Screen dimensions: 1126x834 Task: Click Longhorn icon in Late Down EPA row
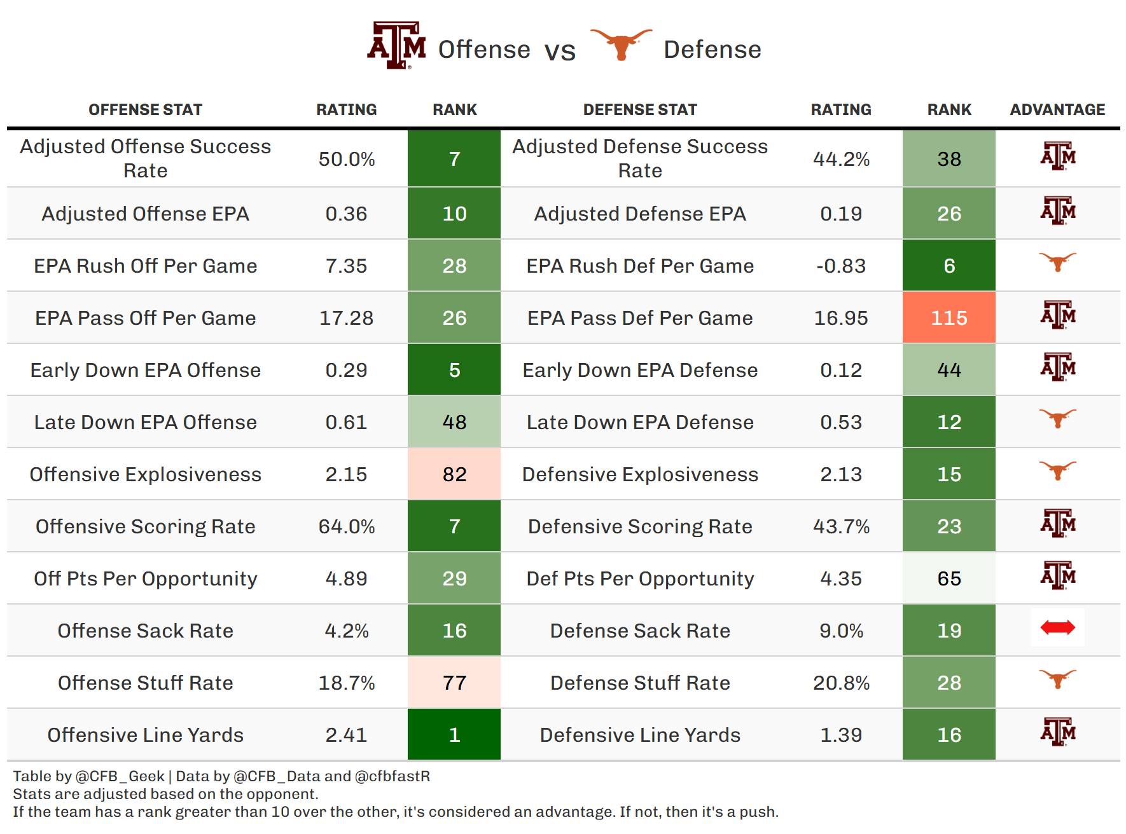pyautogui.click(x=1057, y=418)
